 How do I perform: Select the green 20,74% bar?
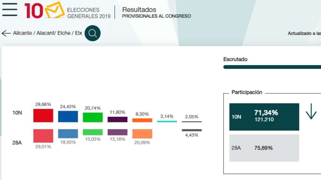tap(93, 117)
